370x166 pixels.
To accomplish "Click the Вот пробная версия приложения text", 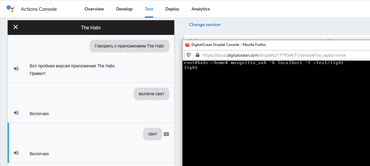I will [73, 66].
